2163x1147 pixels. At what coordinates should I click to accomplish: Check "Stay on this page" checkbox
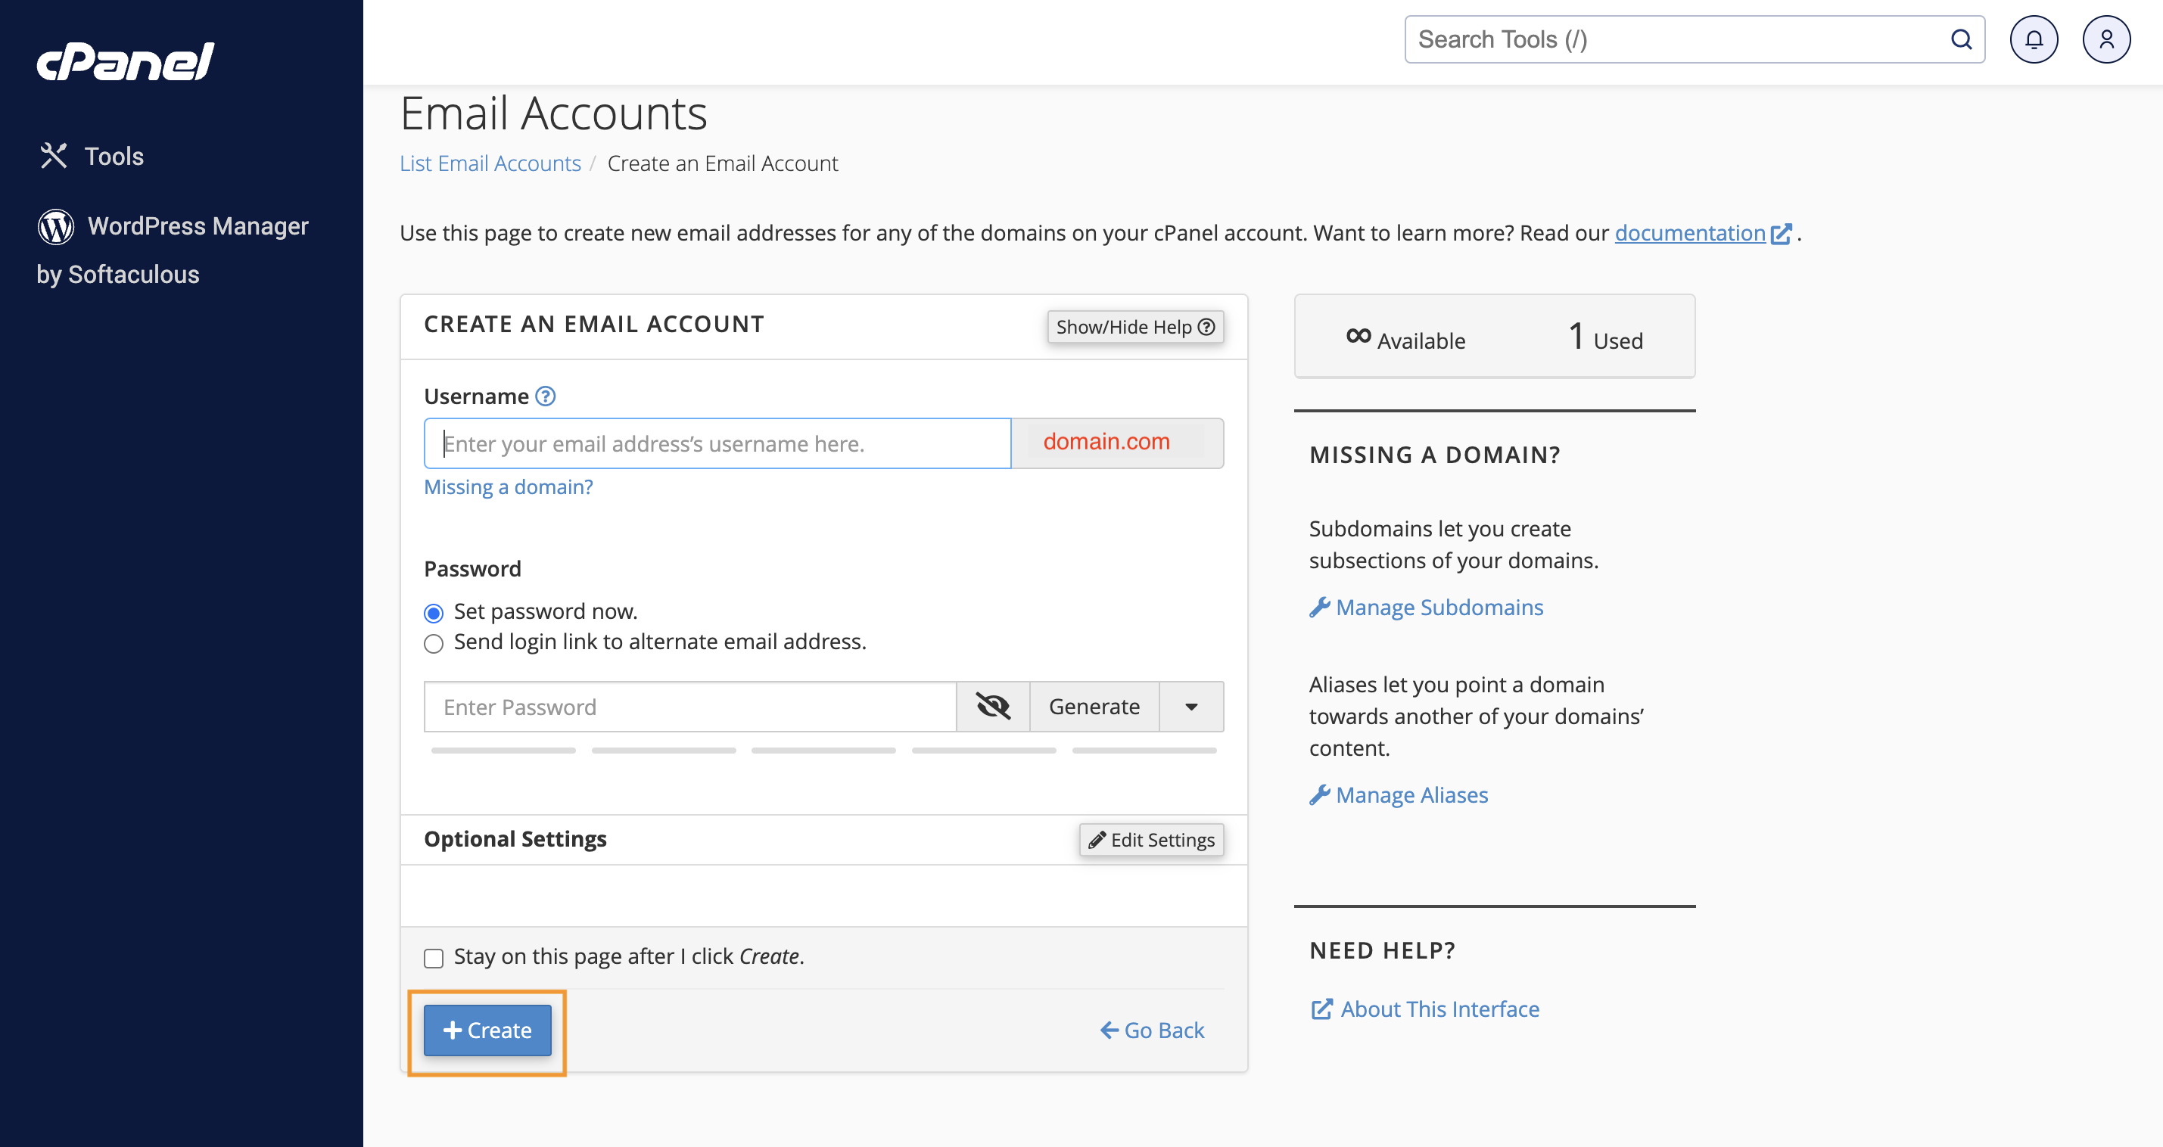(433, 958)
